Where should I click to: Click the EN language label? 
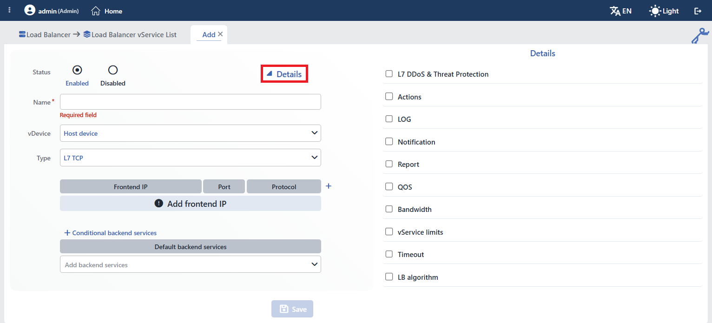(627, 11)
